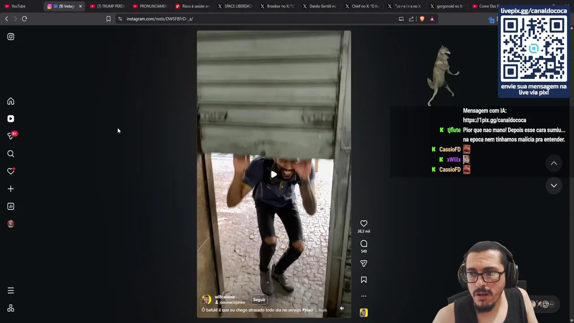Image resolution: width=574 pixels, height=323 pixels.
Task: Share the reel via paper plane icon
Action: tap(364, 263)
